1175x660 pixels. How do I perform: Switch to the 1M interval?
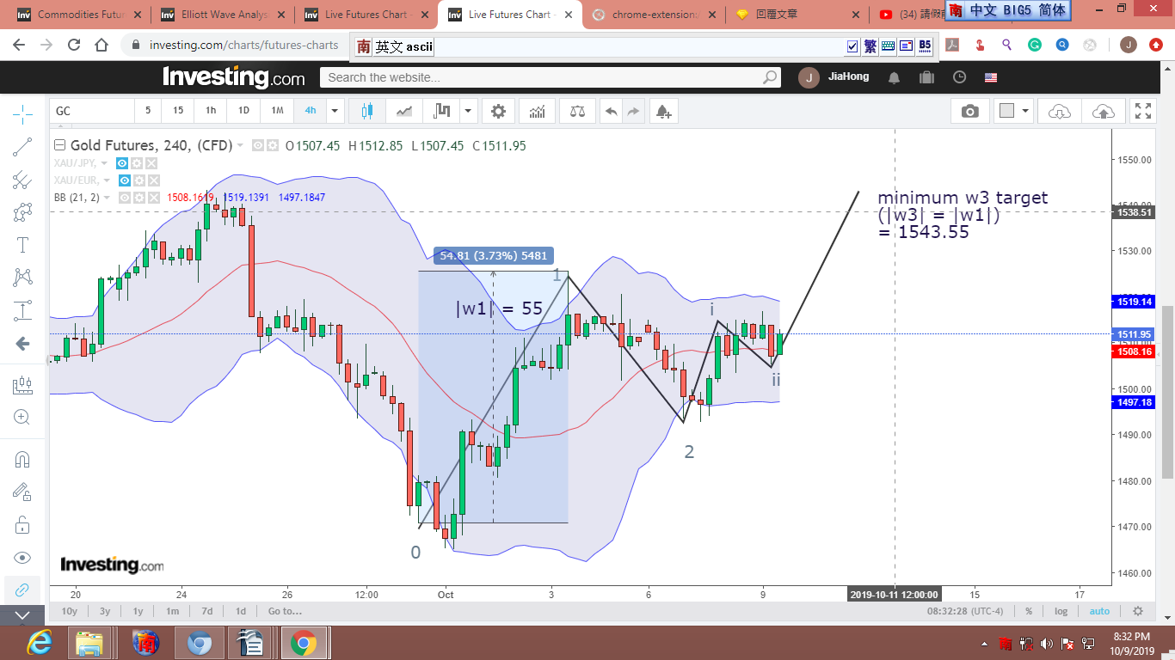tap(277, 110)
